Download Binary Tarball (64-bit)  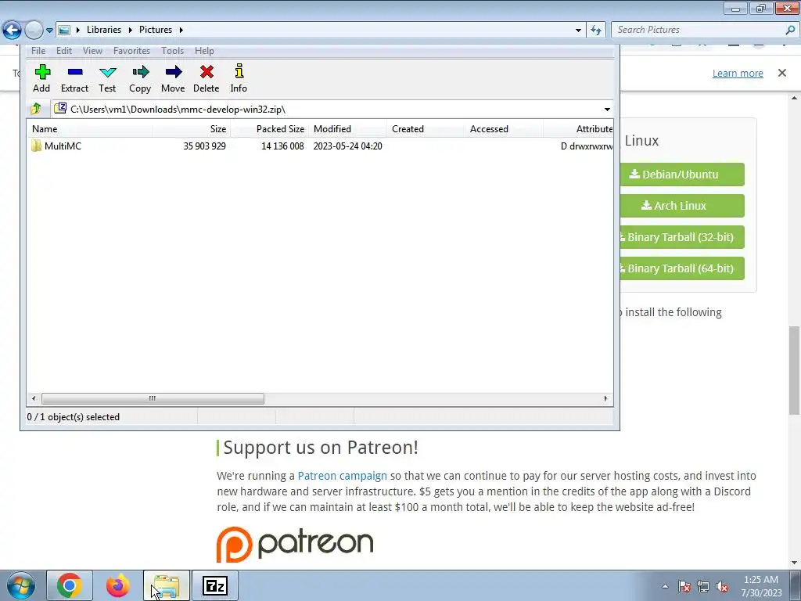click(x=682, y=268)
